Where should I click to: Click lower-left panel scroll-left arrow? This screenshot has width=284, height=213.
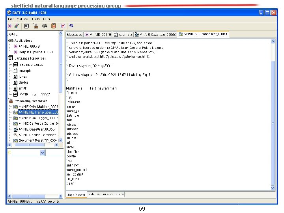coord(9,196)
